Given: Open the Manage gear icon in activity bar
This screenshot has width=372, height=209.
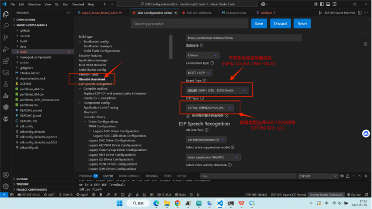Looking at the screenshot, I should pos(6,186).
